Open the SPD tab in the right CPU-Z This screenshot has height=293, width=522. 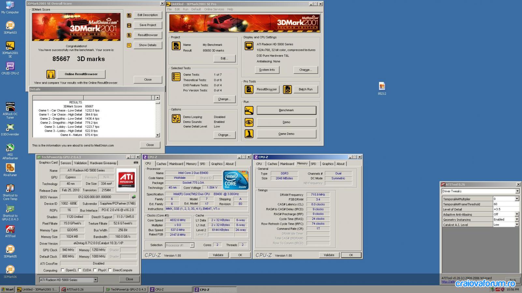tap(313, 164)
